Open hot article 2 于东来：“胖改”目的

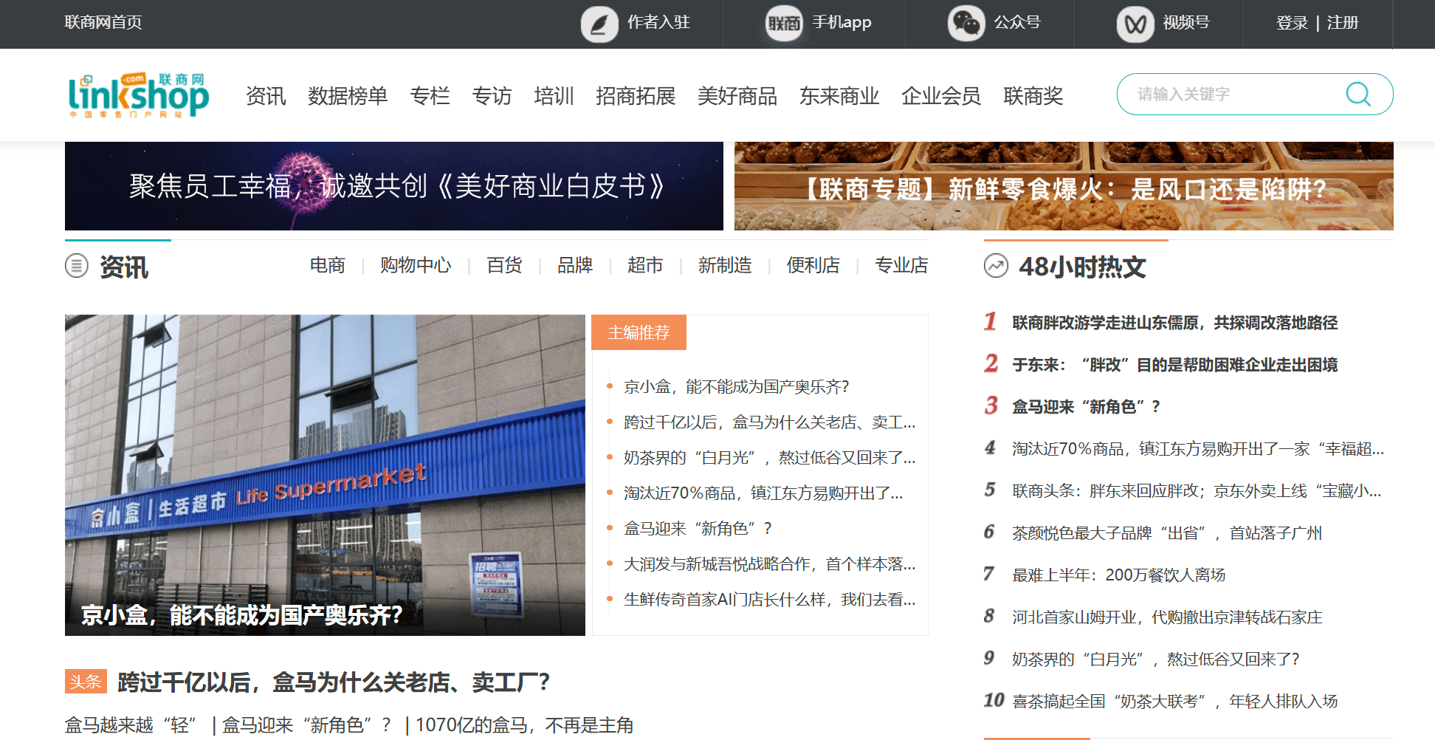point(1174,365)
